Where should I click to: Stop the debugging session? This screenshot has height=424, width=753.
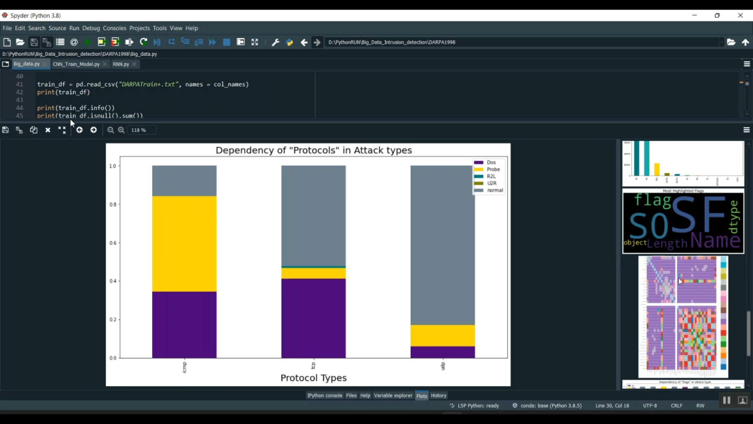click(226, 42)
